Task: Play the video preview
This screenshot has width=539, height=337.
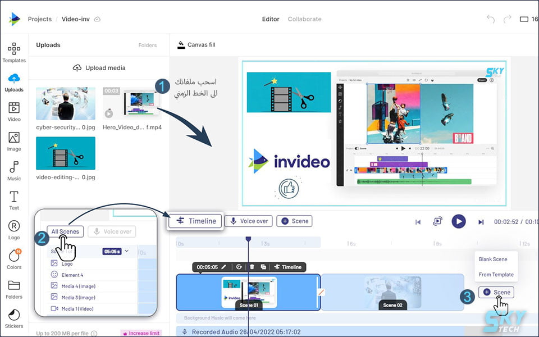Action: click(x=459, y=221)
